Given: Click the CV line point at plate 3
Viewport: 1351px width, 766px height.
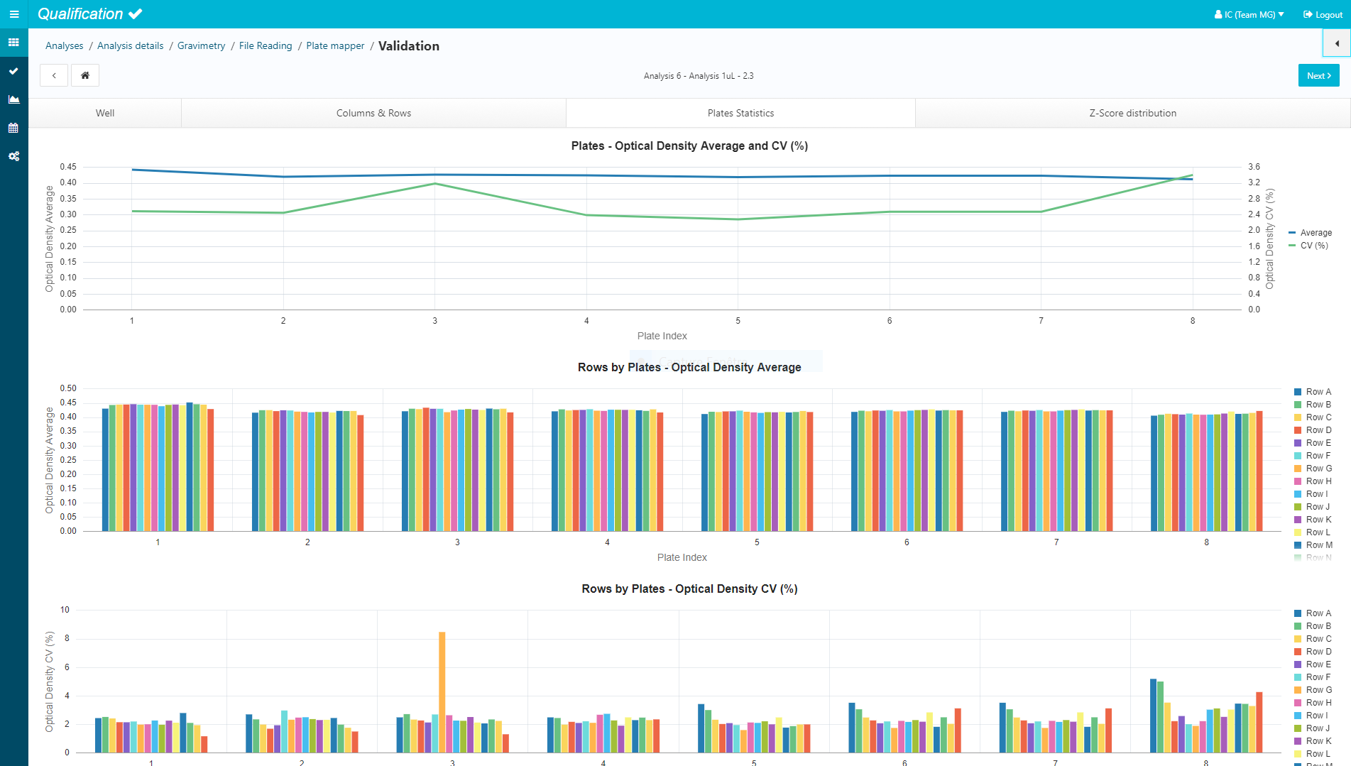Looking at the screenshot, I should coord(435,184).
